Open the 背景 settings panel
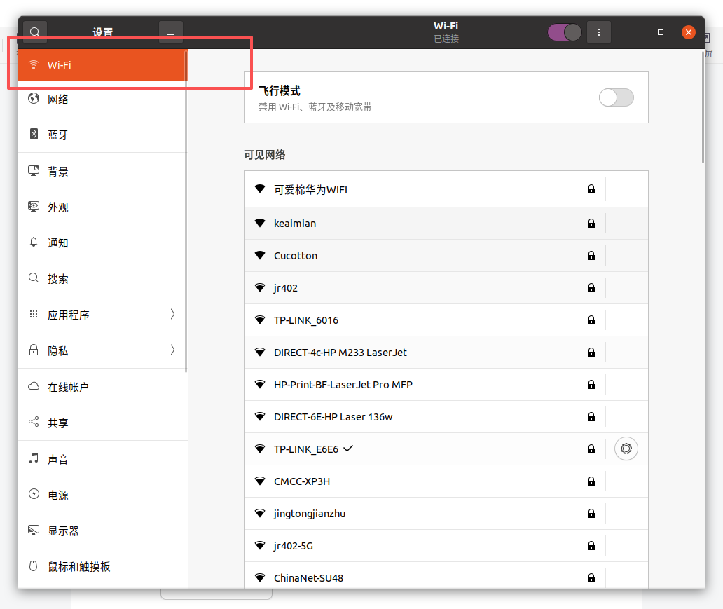This screenshot has height=609, width=723. coord(102,171)
